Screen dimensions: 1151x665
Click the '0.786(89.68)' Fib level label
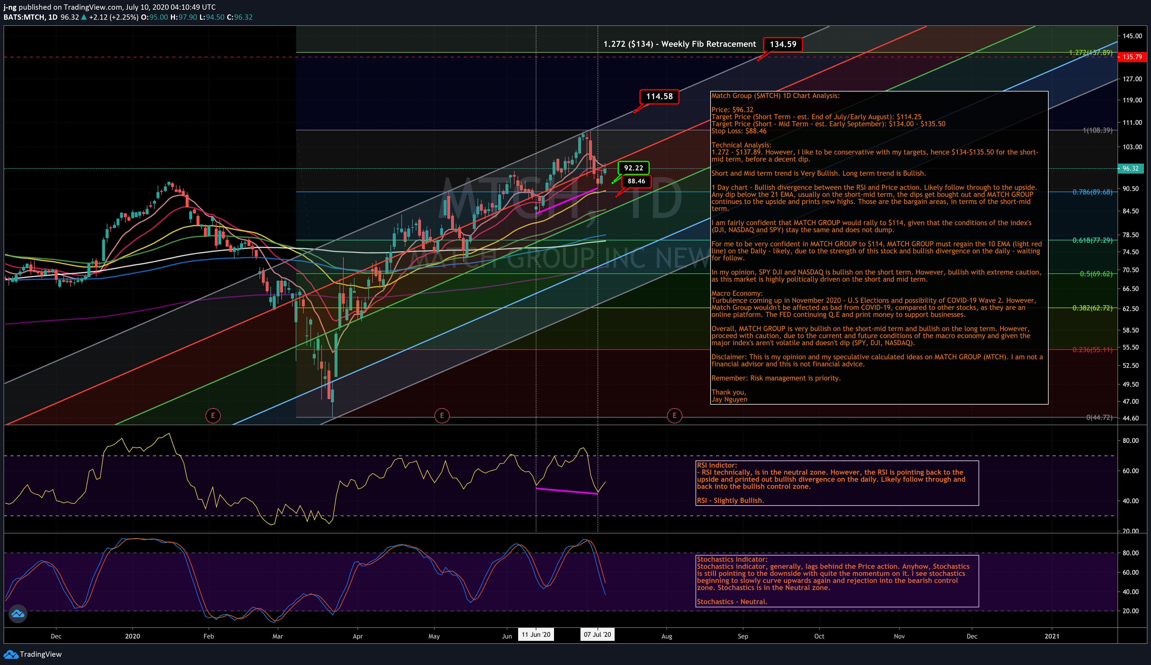pos(1092,192)
